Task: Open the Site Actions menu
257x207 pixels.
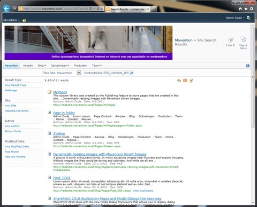Action: 11,20
